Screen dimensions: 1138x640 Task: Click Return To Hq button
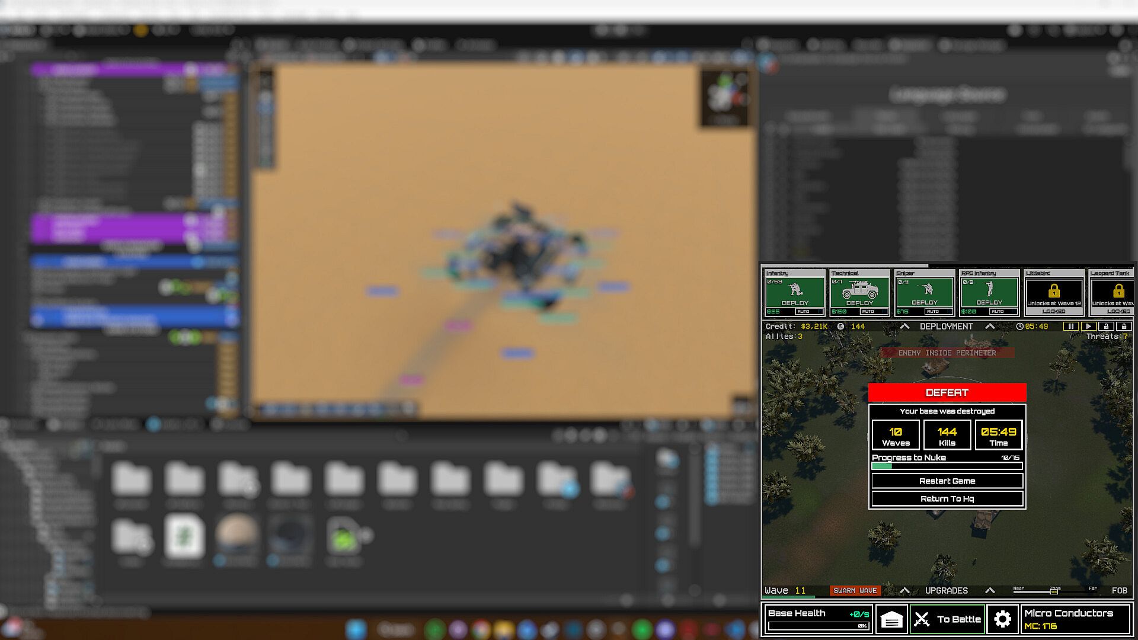(x=947, y=499)
